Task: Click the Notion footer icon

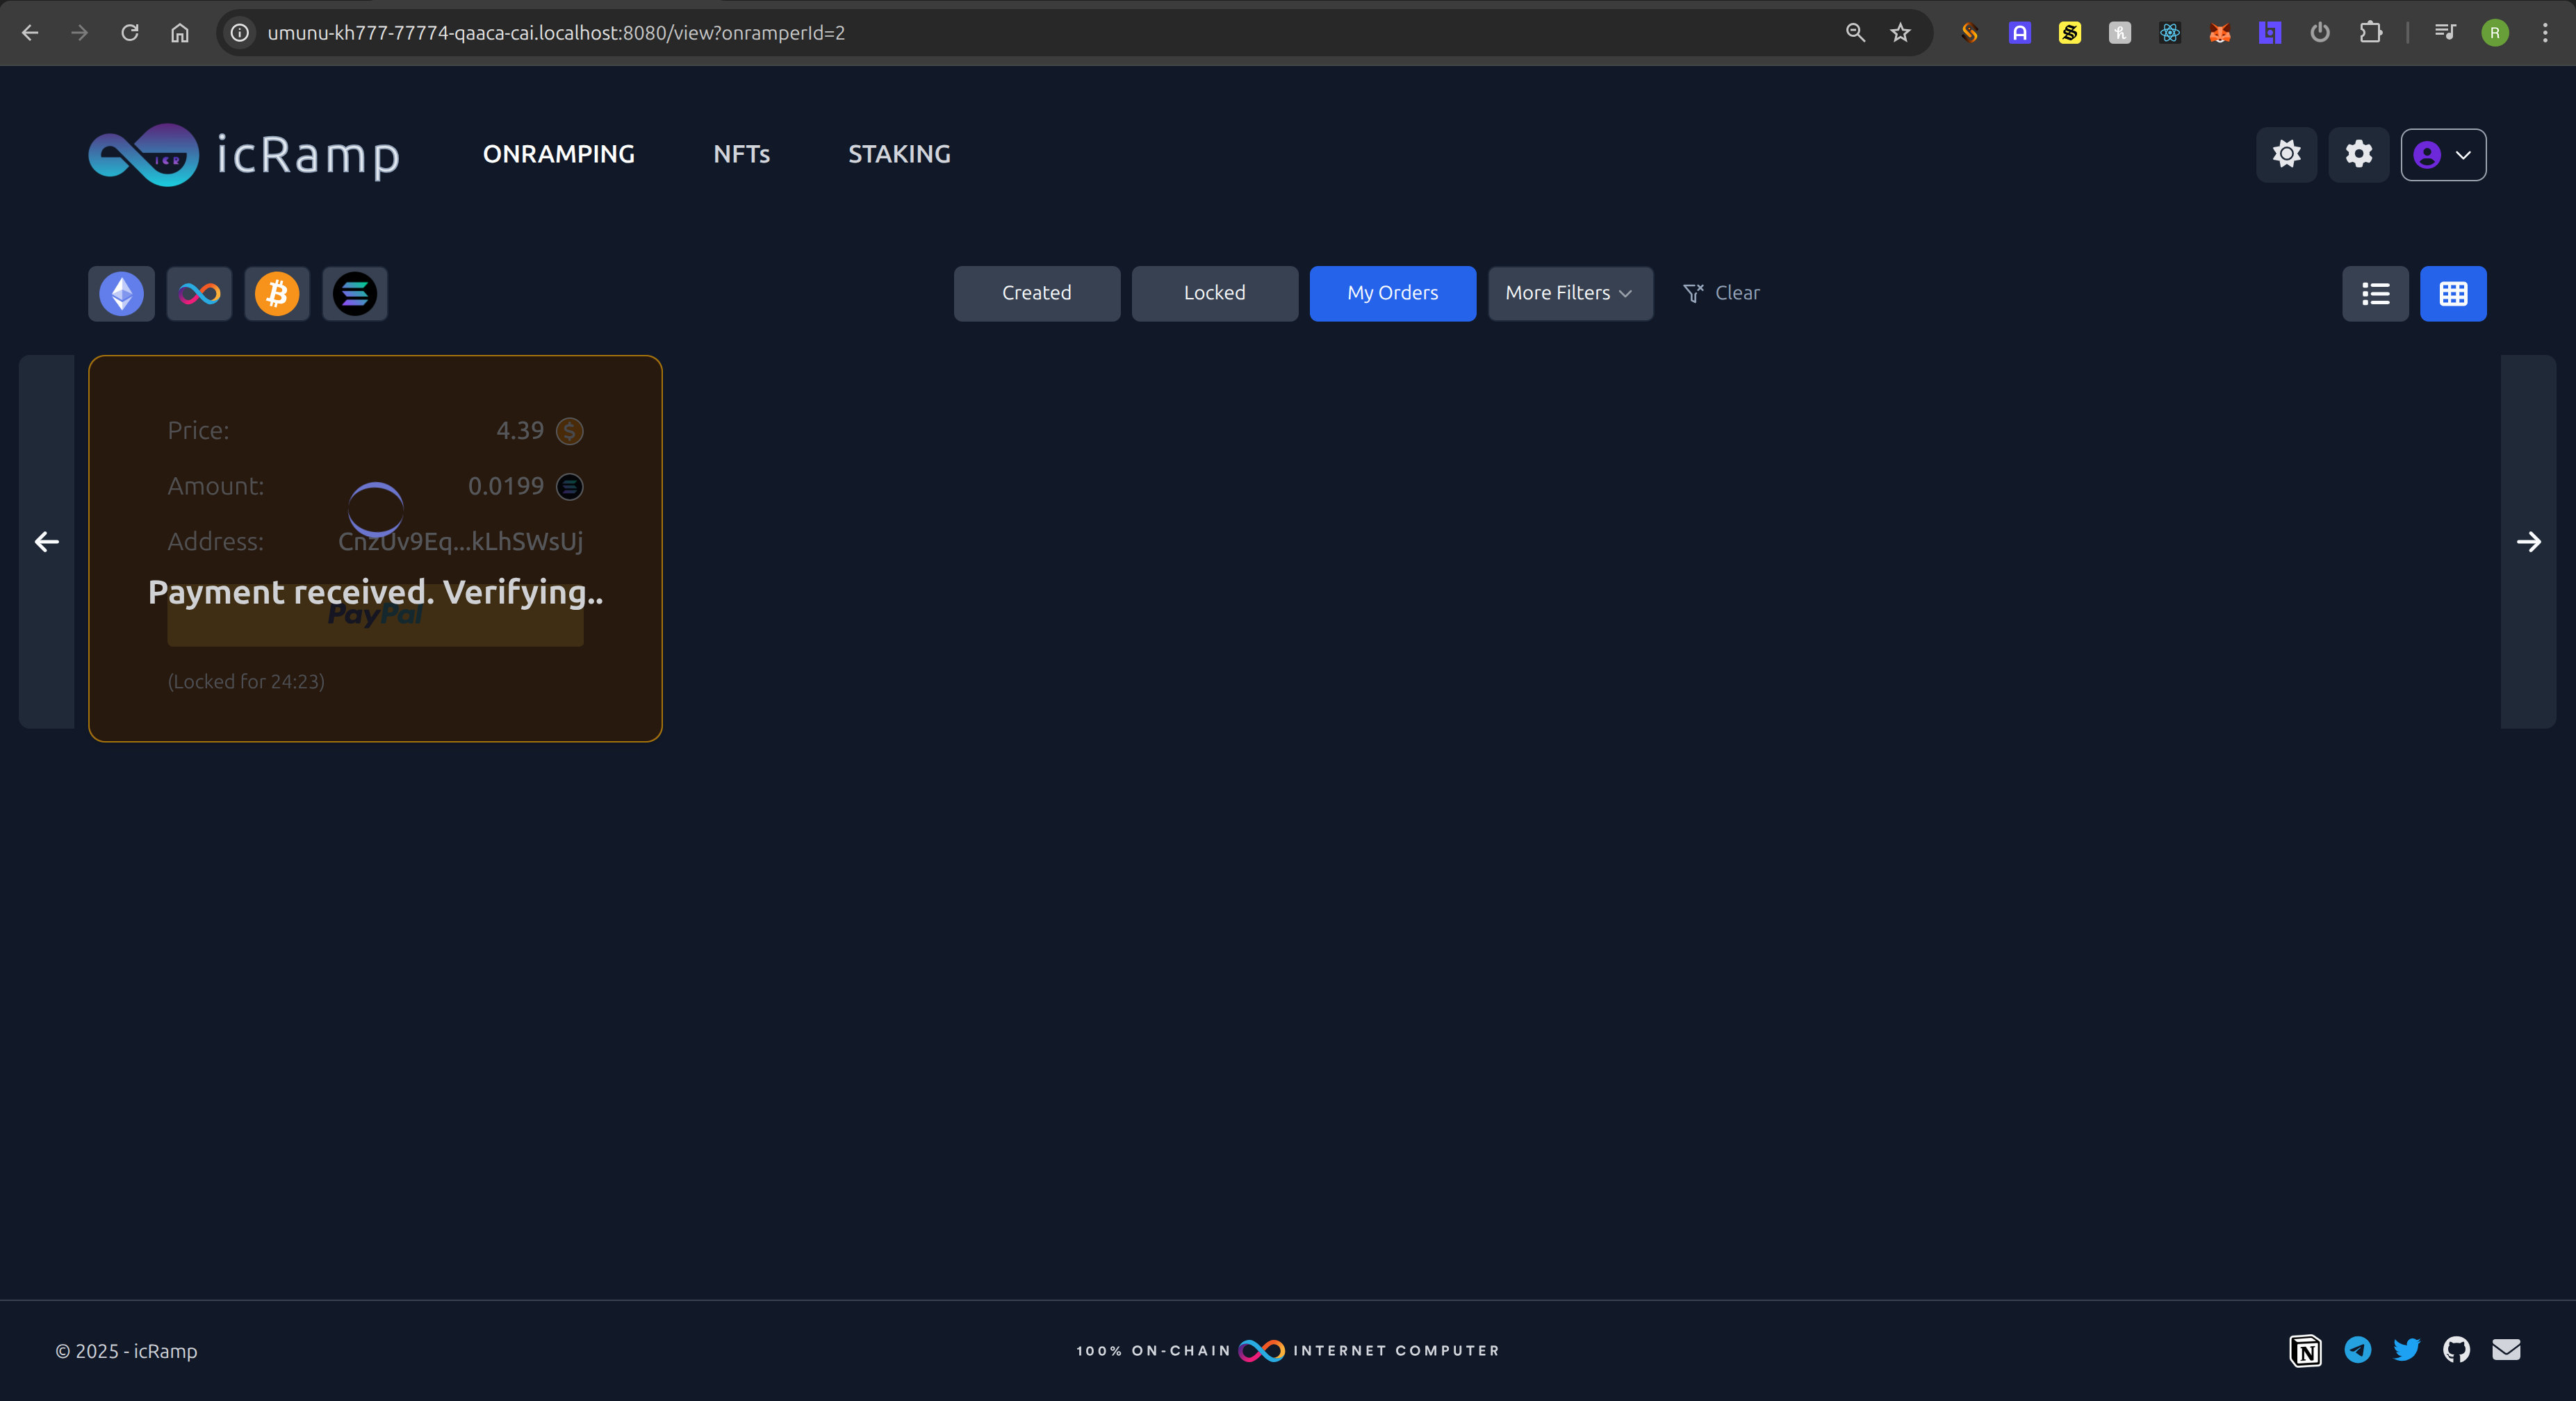Action: (2306, 1350)
